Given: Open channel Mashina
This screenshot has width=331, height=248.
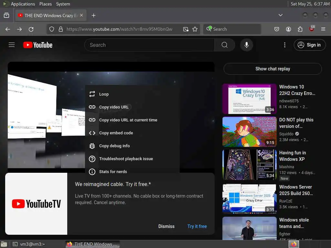Looking at the screenshot, I should [286, 167].
